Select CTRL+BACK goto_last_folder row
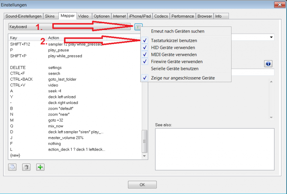The width and height of the screenshot is (287, 194). click(75, 80)
